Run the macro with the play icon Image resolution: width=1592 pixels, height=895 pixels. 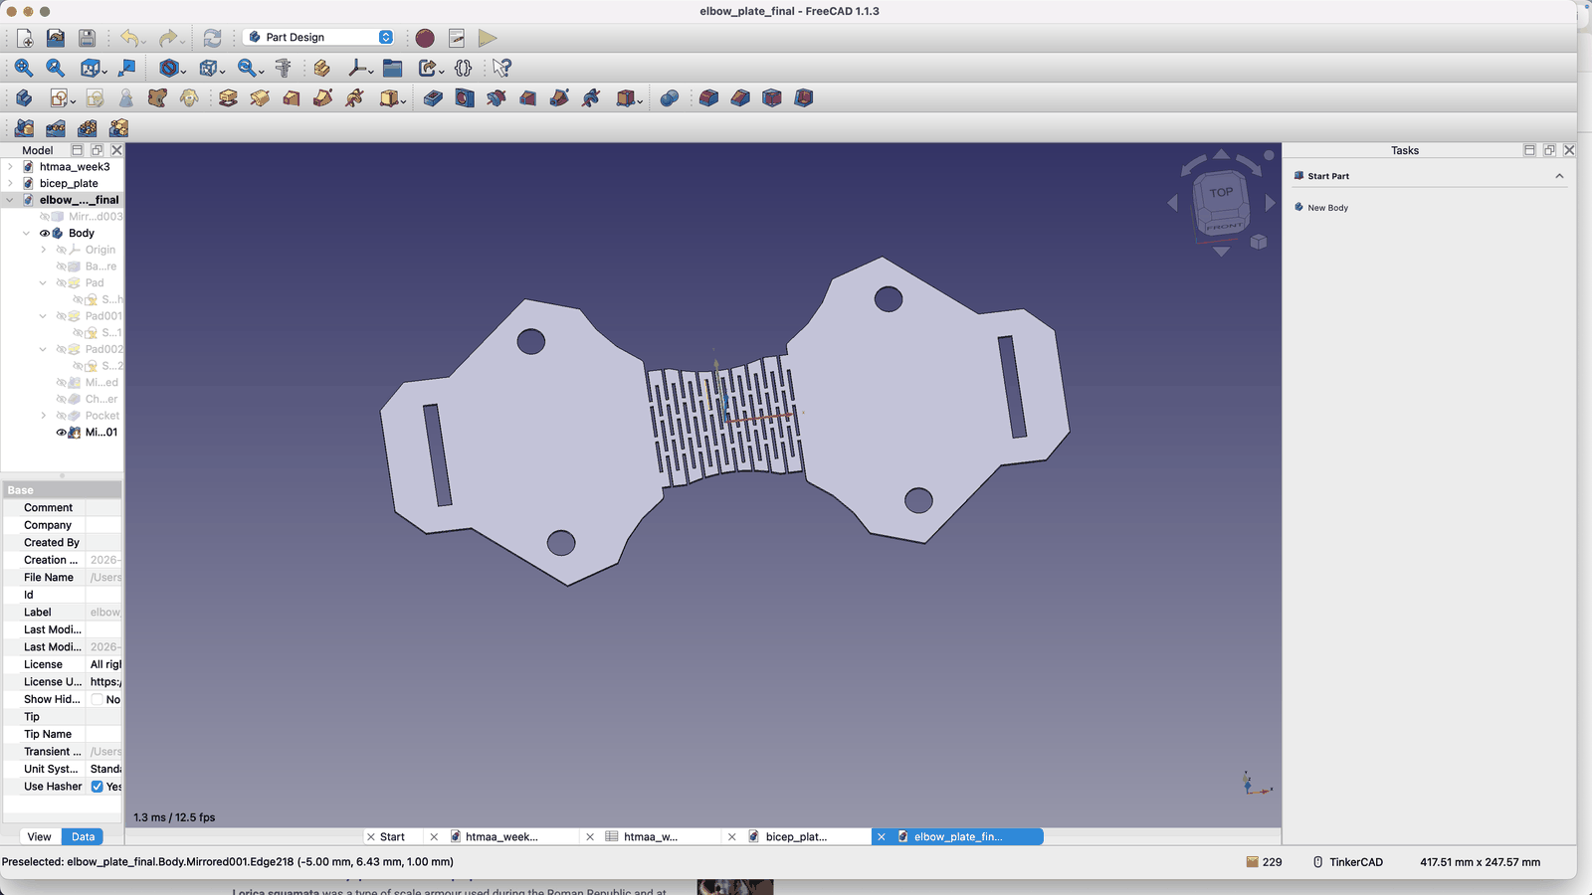(488, 38)
